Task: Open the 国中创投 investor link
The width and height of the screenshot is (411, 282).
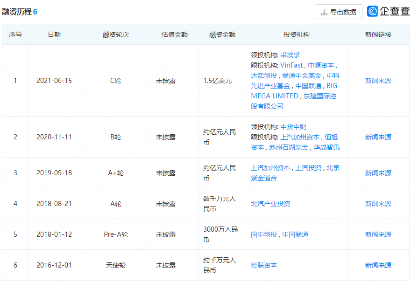Action: 264,234
